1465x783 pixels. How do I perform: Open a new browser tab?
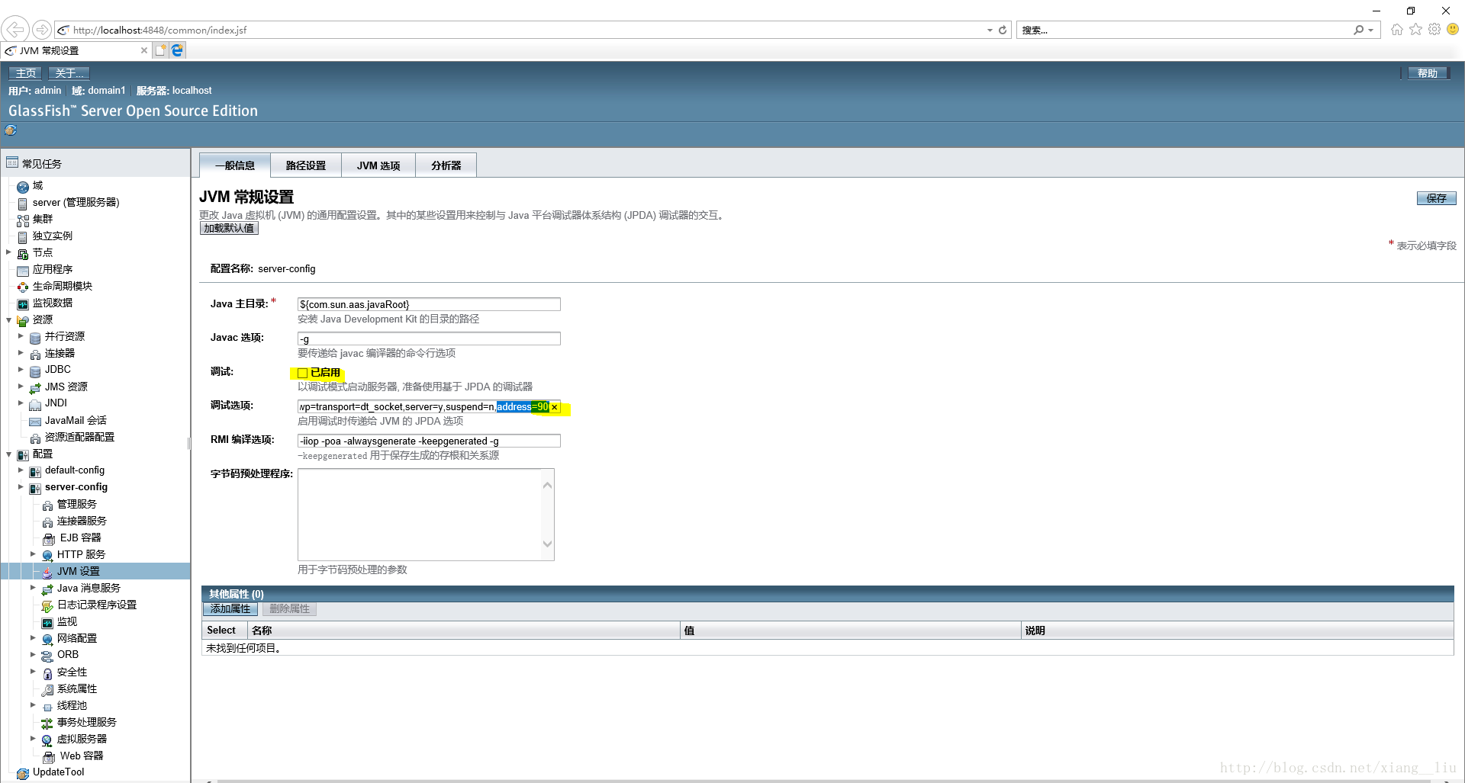point(160,50)
